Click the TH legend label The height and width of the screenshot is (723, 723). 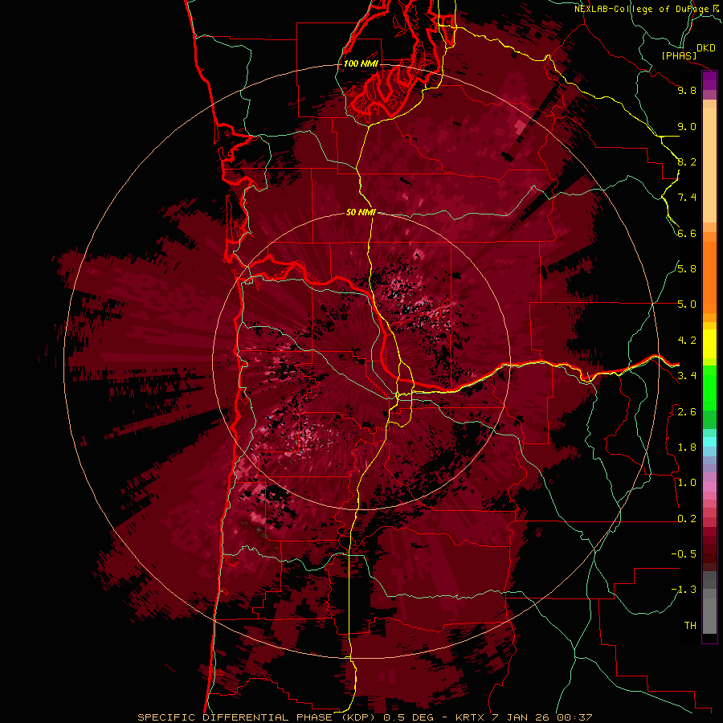690,626
